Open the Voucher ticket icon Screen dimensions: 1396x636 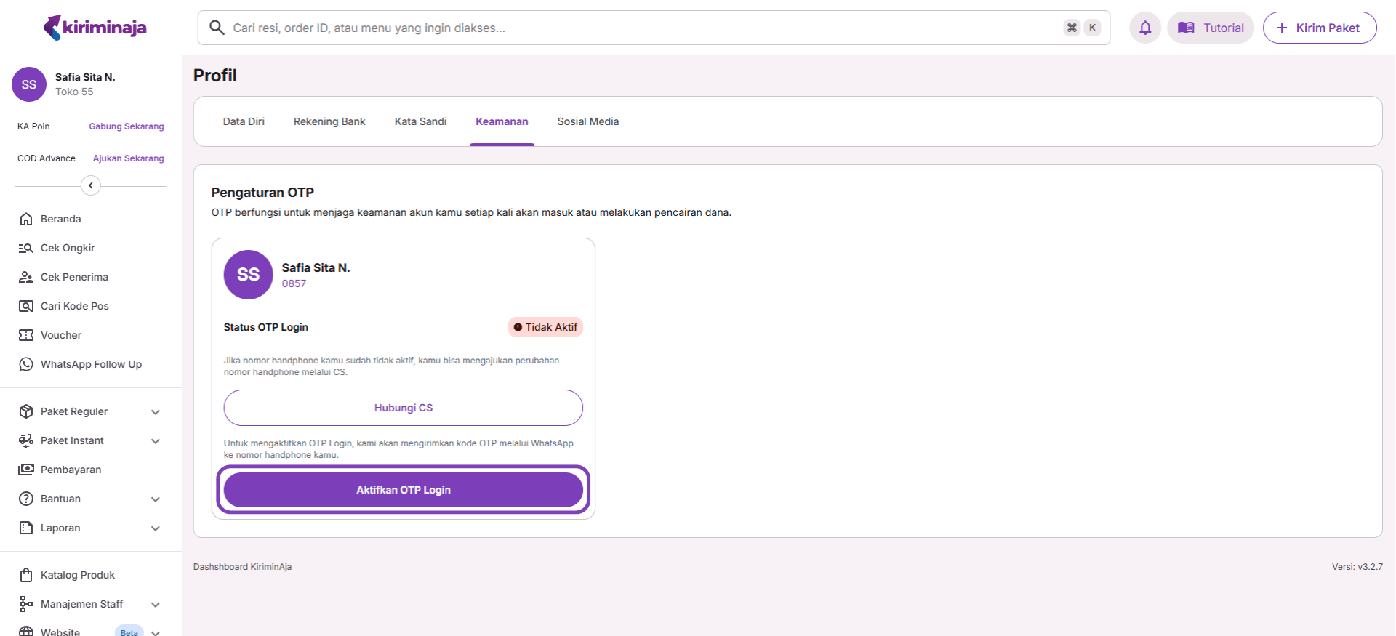26,335
